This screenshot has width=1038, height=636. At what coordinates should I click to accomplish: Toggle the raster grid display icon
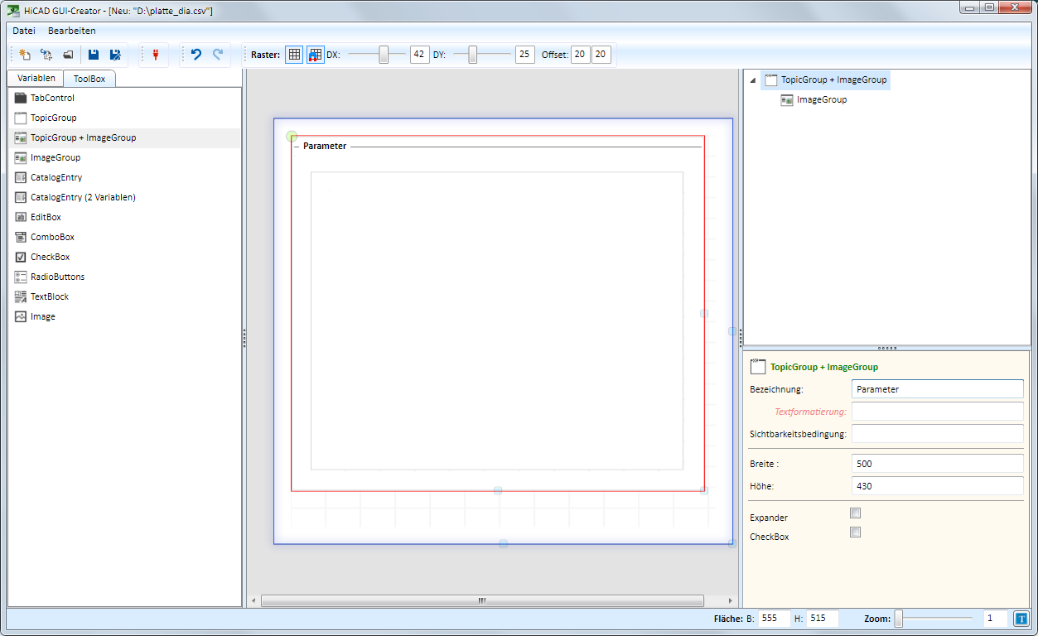(294, 55)
